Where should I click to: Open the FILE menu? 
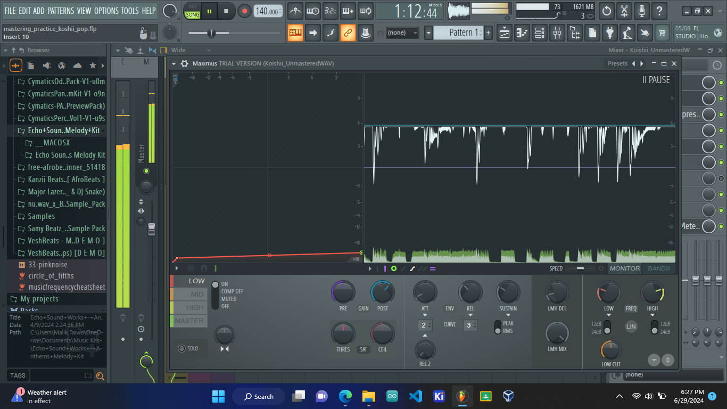point(10,11)
